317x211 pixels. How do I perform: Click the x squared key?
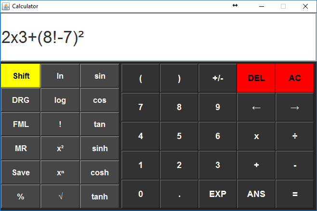click(x=60, y=148)
